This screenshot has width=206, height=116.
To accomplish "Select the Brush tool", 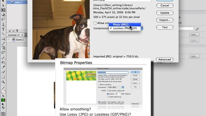I will point(3,48).
